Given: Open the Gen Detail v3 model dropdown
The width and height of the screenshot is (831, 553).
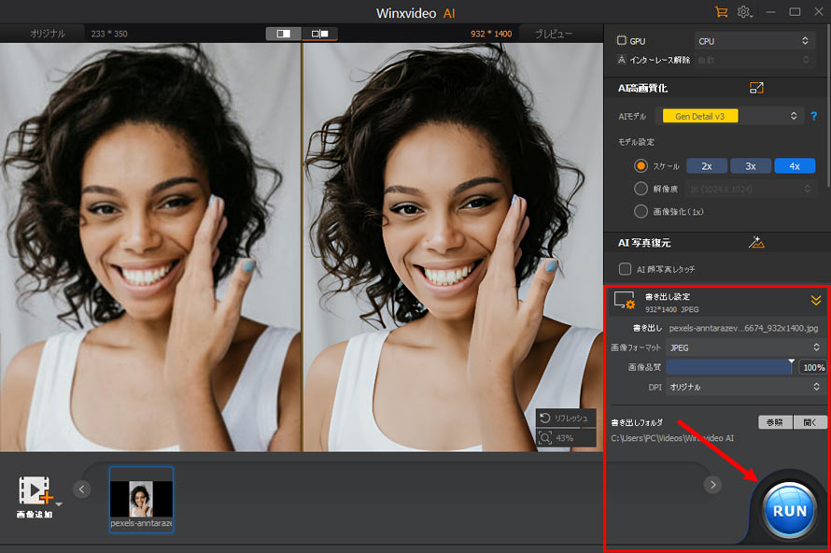Looking at the screenshot, I should coord(732,116).
